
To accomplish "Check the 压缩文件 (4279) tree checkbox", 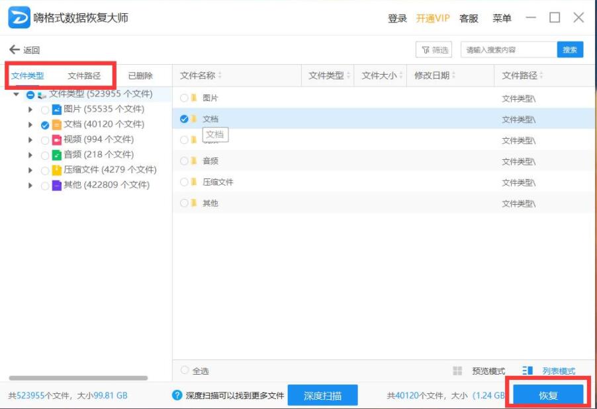I will tap(45, 170).
